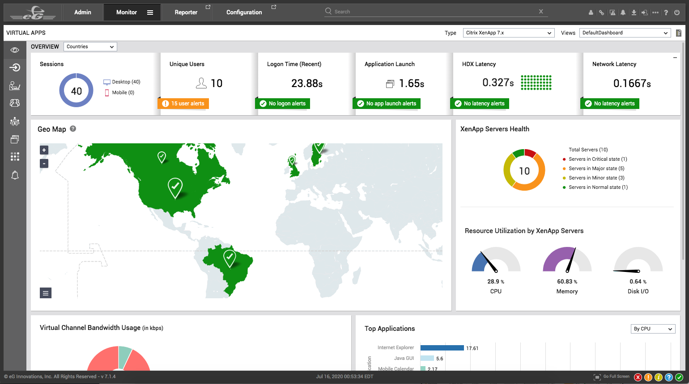Click the user sign-in arrow icon
This screenshot has height=384, width=689.
click(x=645, y=13)
